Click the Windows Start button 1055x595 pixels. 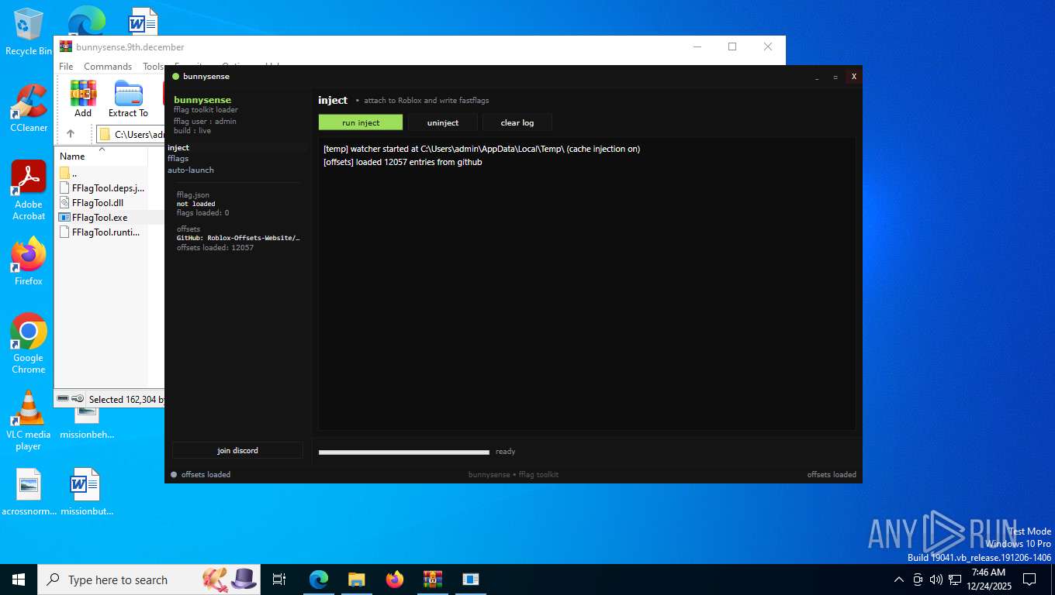(x=19, y=580)
